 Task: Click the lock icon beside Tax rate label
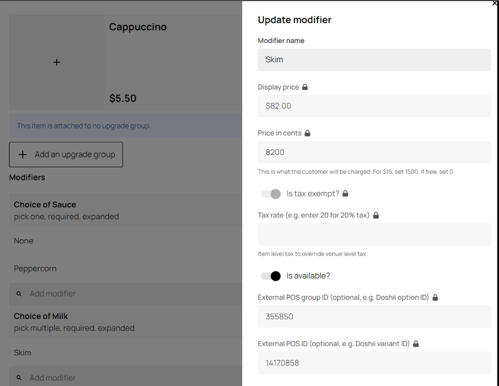click(x=376, y=215)
